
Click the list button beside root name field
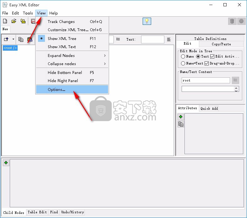tap(235, 80)
